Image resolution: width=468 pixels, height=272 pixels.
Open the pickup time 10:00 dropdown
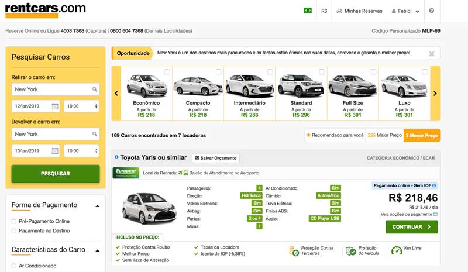click(x=81, y=106)
